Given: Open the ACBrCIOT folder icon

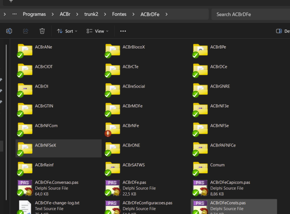Looking at the screenshot, I should (x=25, y=70).
